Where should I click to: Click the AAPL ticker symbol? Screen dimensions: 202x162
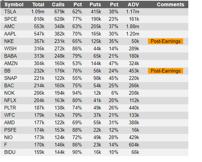click(x=10, y=34)
